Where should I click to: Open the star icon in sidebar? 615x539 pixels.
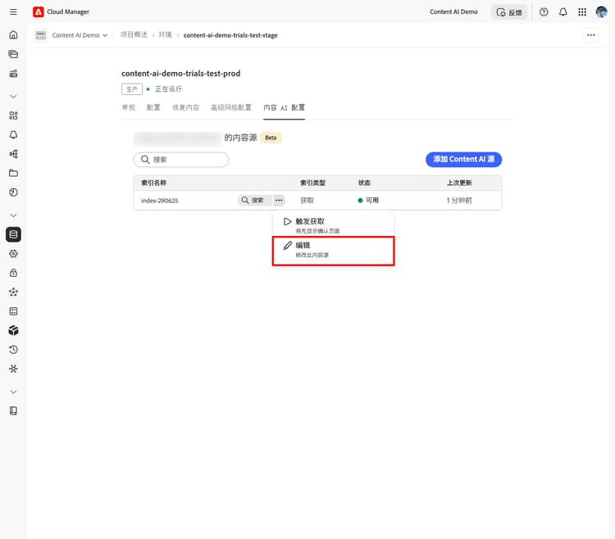(x=13, y=292)
